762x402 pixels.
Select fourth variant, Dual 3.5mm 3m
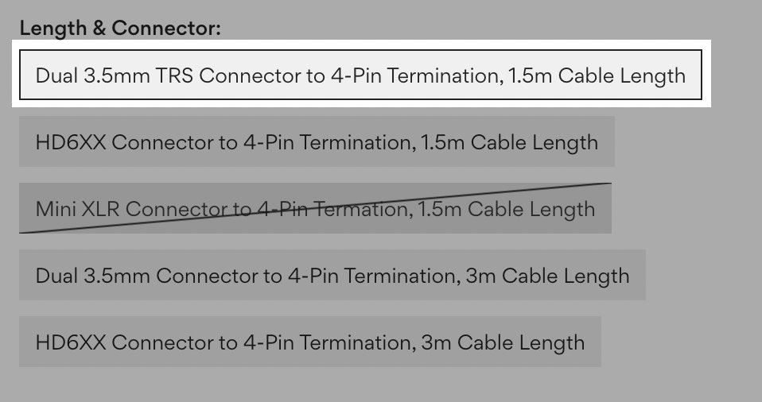pos(332,276)
